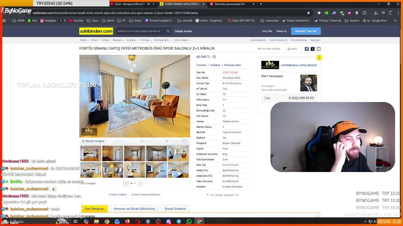Go to previous photo thumbnail page
403x226 pixels.
pos(126,183)
